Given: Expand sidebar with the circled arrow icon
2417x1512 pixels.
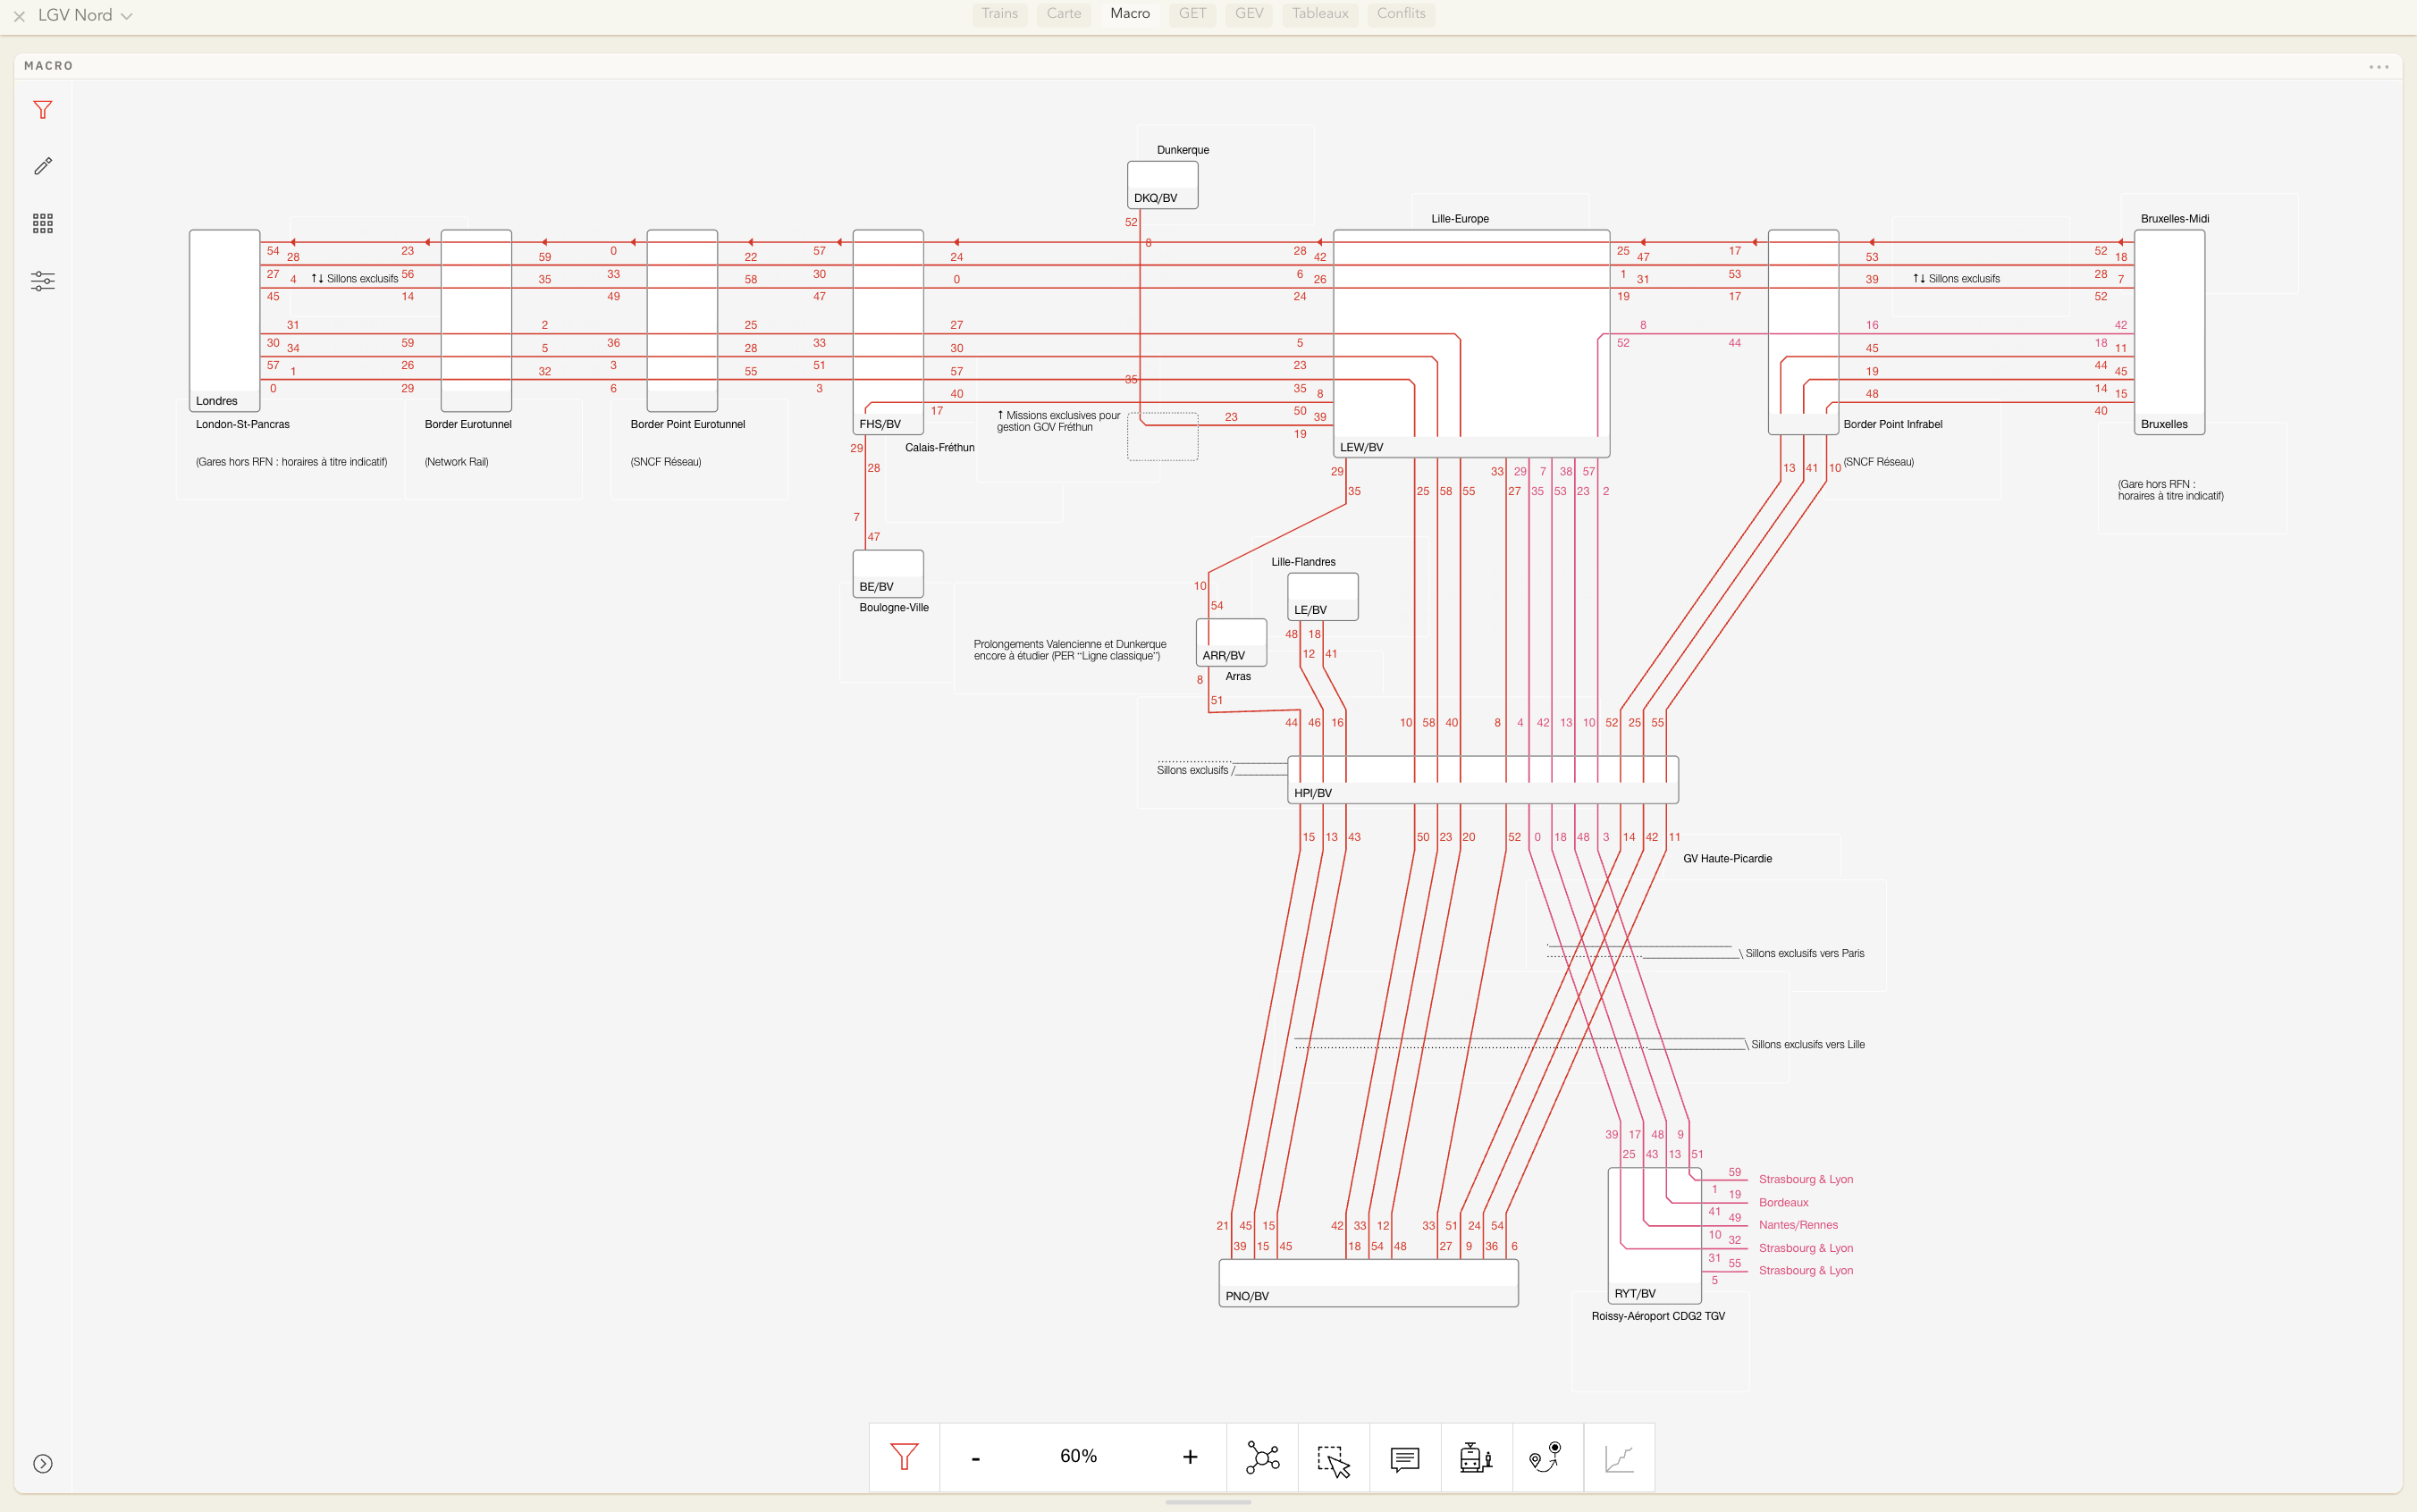Looking at the screenshot, I should pyautogui.click(x=42, y=1463).
